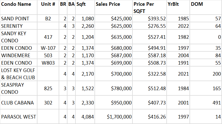Select the WINDEMERE condo name cell
The width and height of the screenshot is (222, 124).
pyautogui.click(x=16, y=55)
